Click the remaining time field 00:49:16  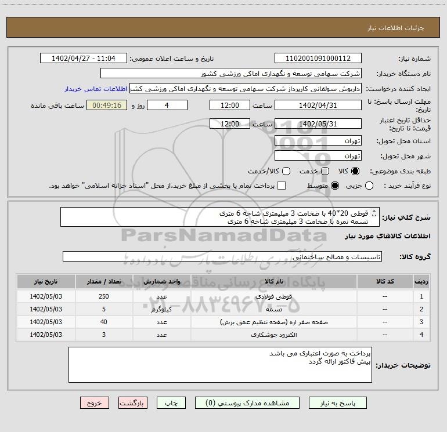tap(107, 105)
